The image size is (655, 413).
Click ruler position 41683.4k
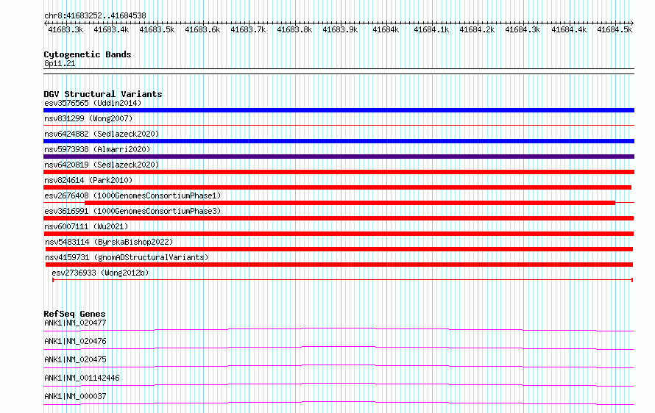click(x=111, y=29)
